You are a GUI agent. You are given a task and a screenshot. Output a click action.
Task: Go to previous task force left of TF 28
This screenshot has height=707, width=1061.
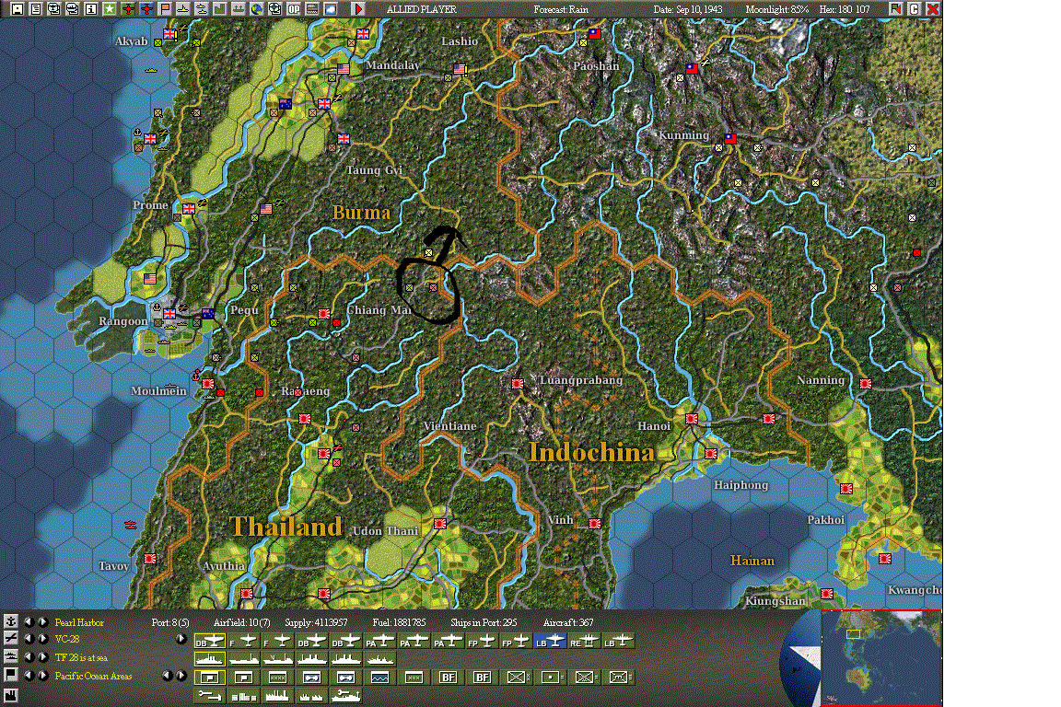click(x=29, y=656)
